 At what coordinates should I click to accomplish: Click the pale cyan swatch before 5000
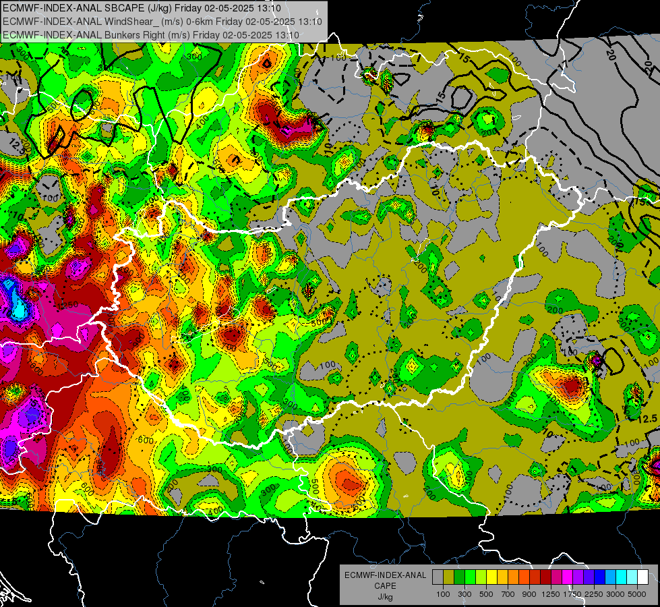click(x=632, y=577)
